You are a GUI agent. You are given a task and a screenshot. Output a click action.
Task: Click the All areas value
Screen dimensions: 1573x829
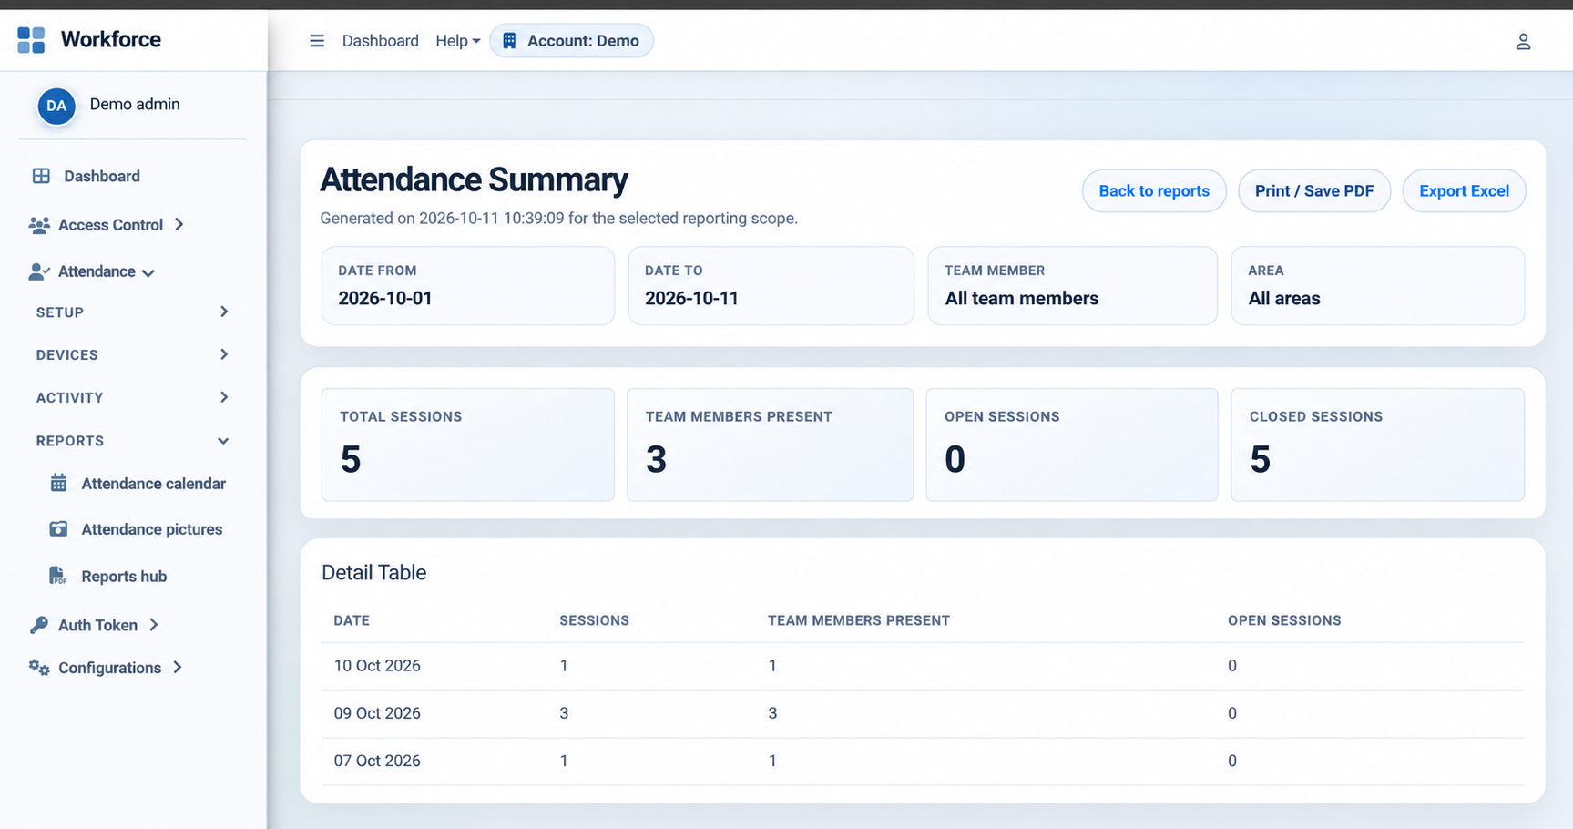(x=1284, y=299)
